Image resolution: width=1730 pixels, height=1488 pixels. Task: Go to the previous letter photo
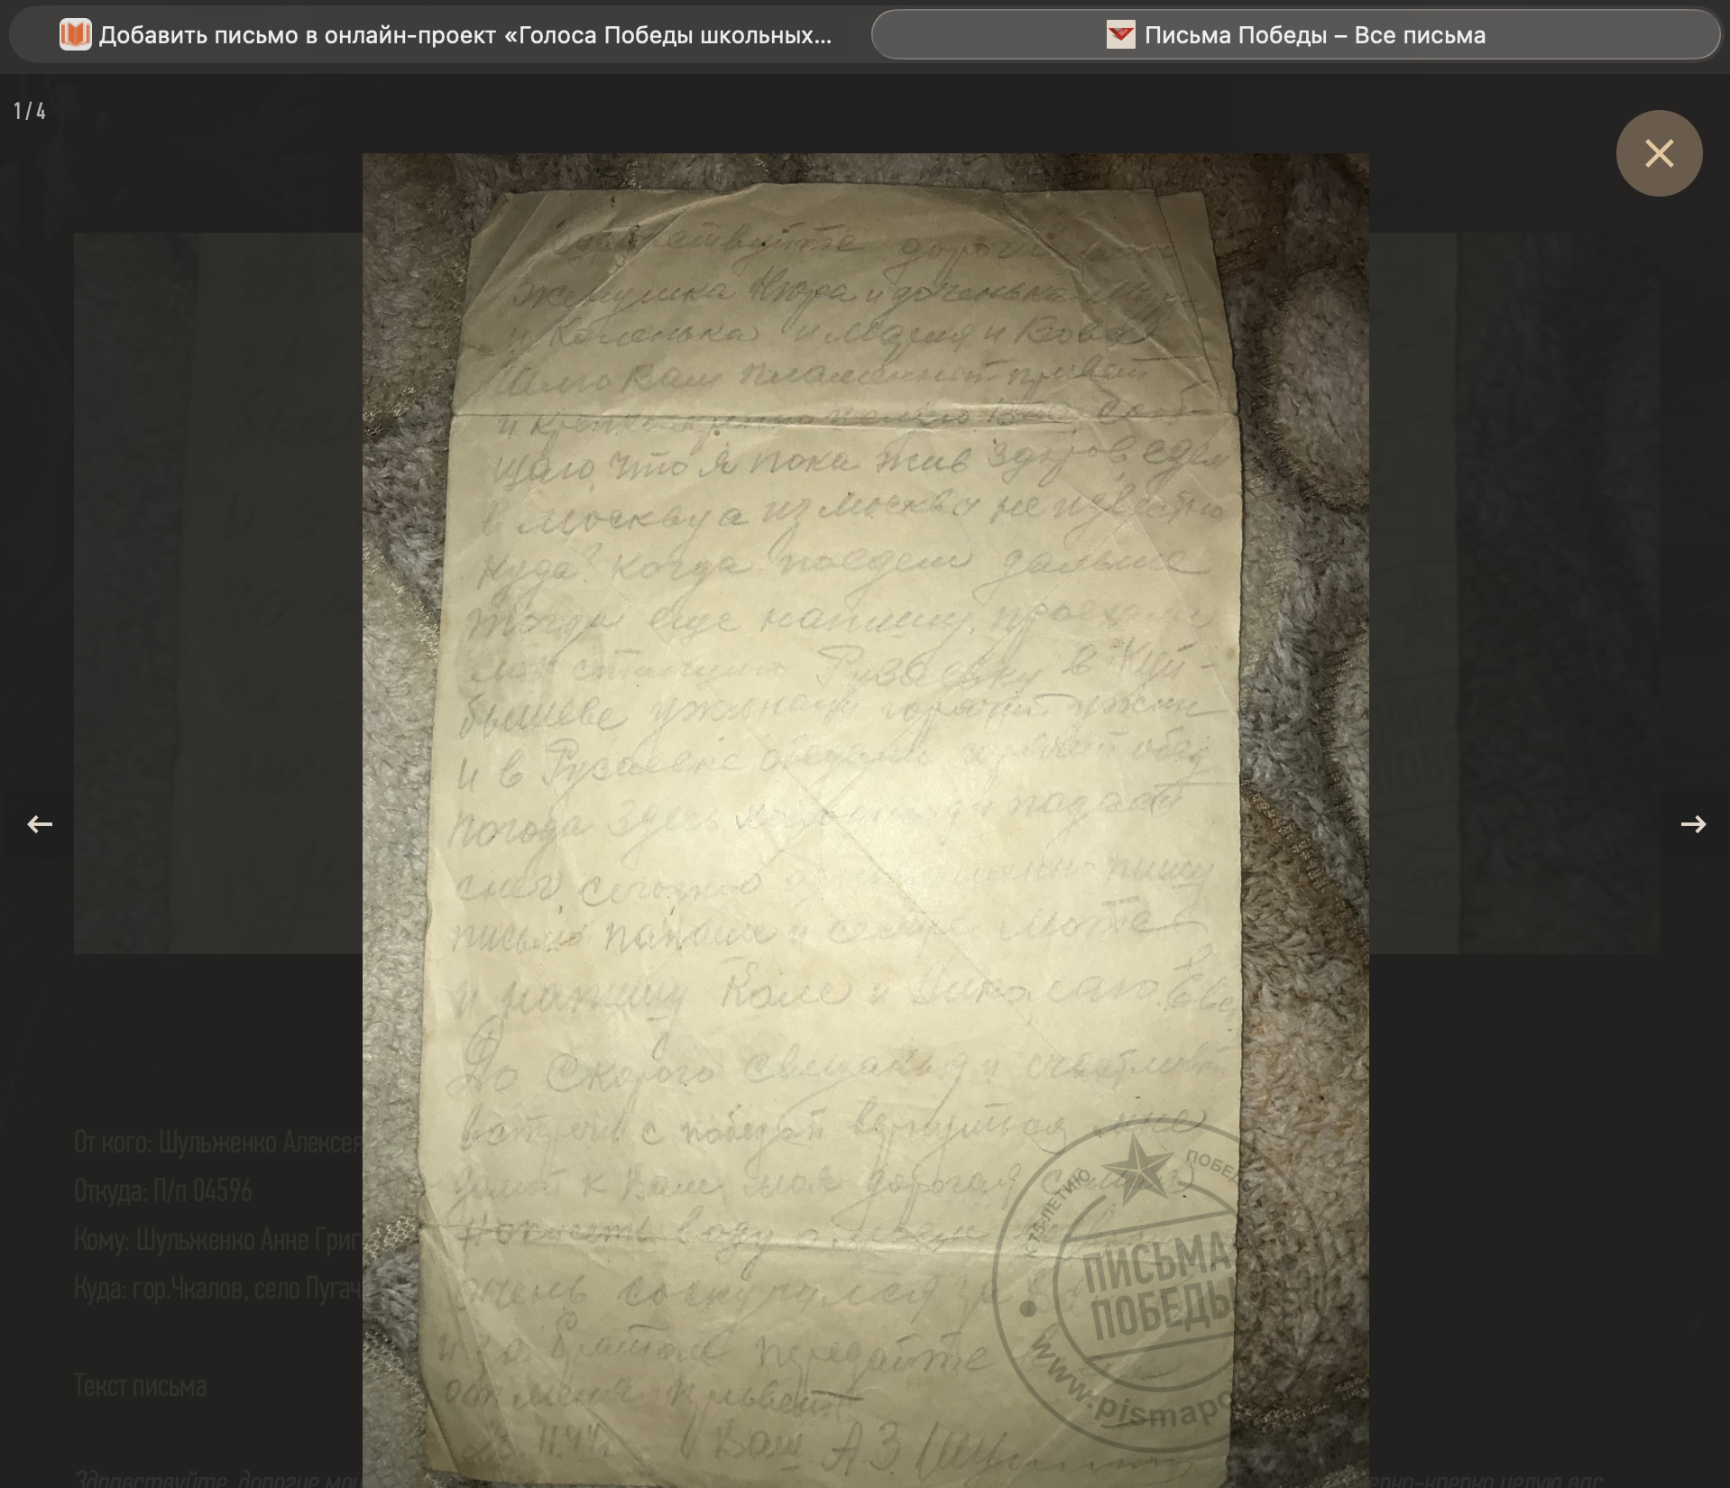click(39, 823)
